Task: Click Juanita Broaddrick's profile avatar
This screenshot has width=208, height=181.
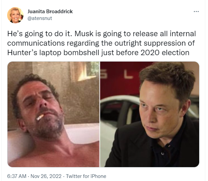Action: coord(15,15)
